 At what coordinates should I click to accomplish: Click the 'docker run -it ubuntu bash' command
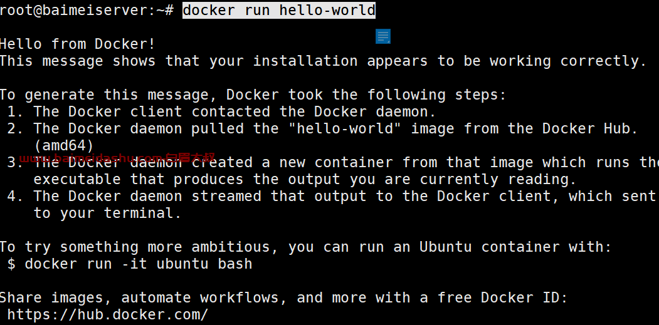139,264
